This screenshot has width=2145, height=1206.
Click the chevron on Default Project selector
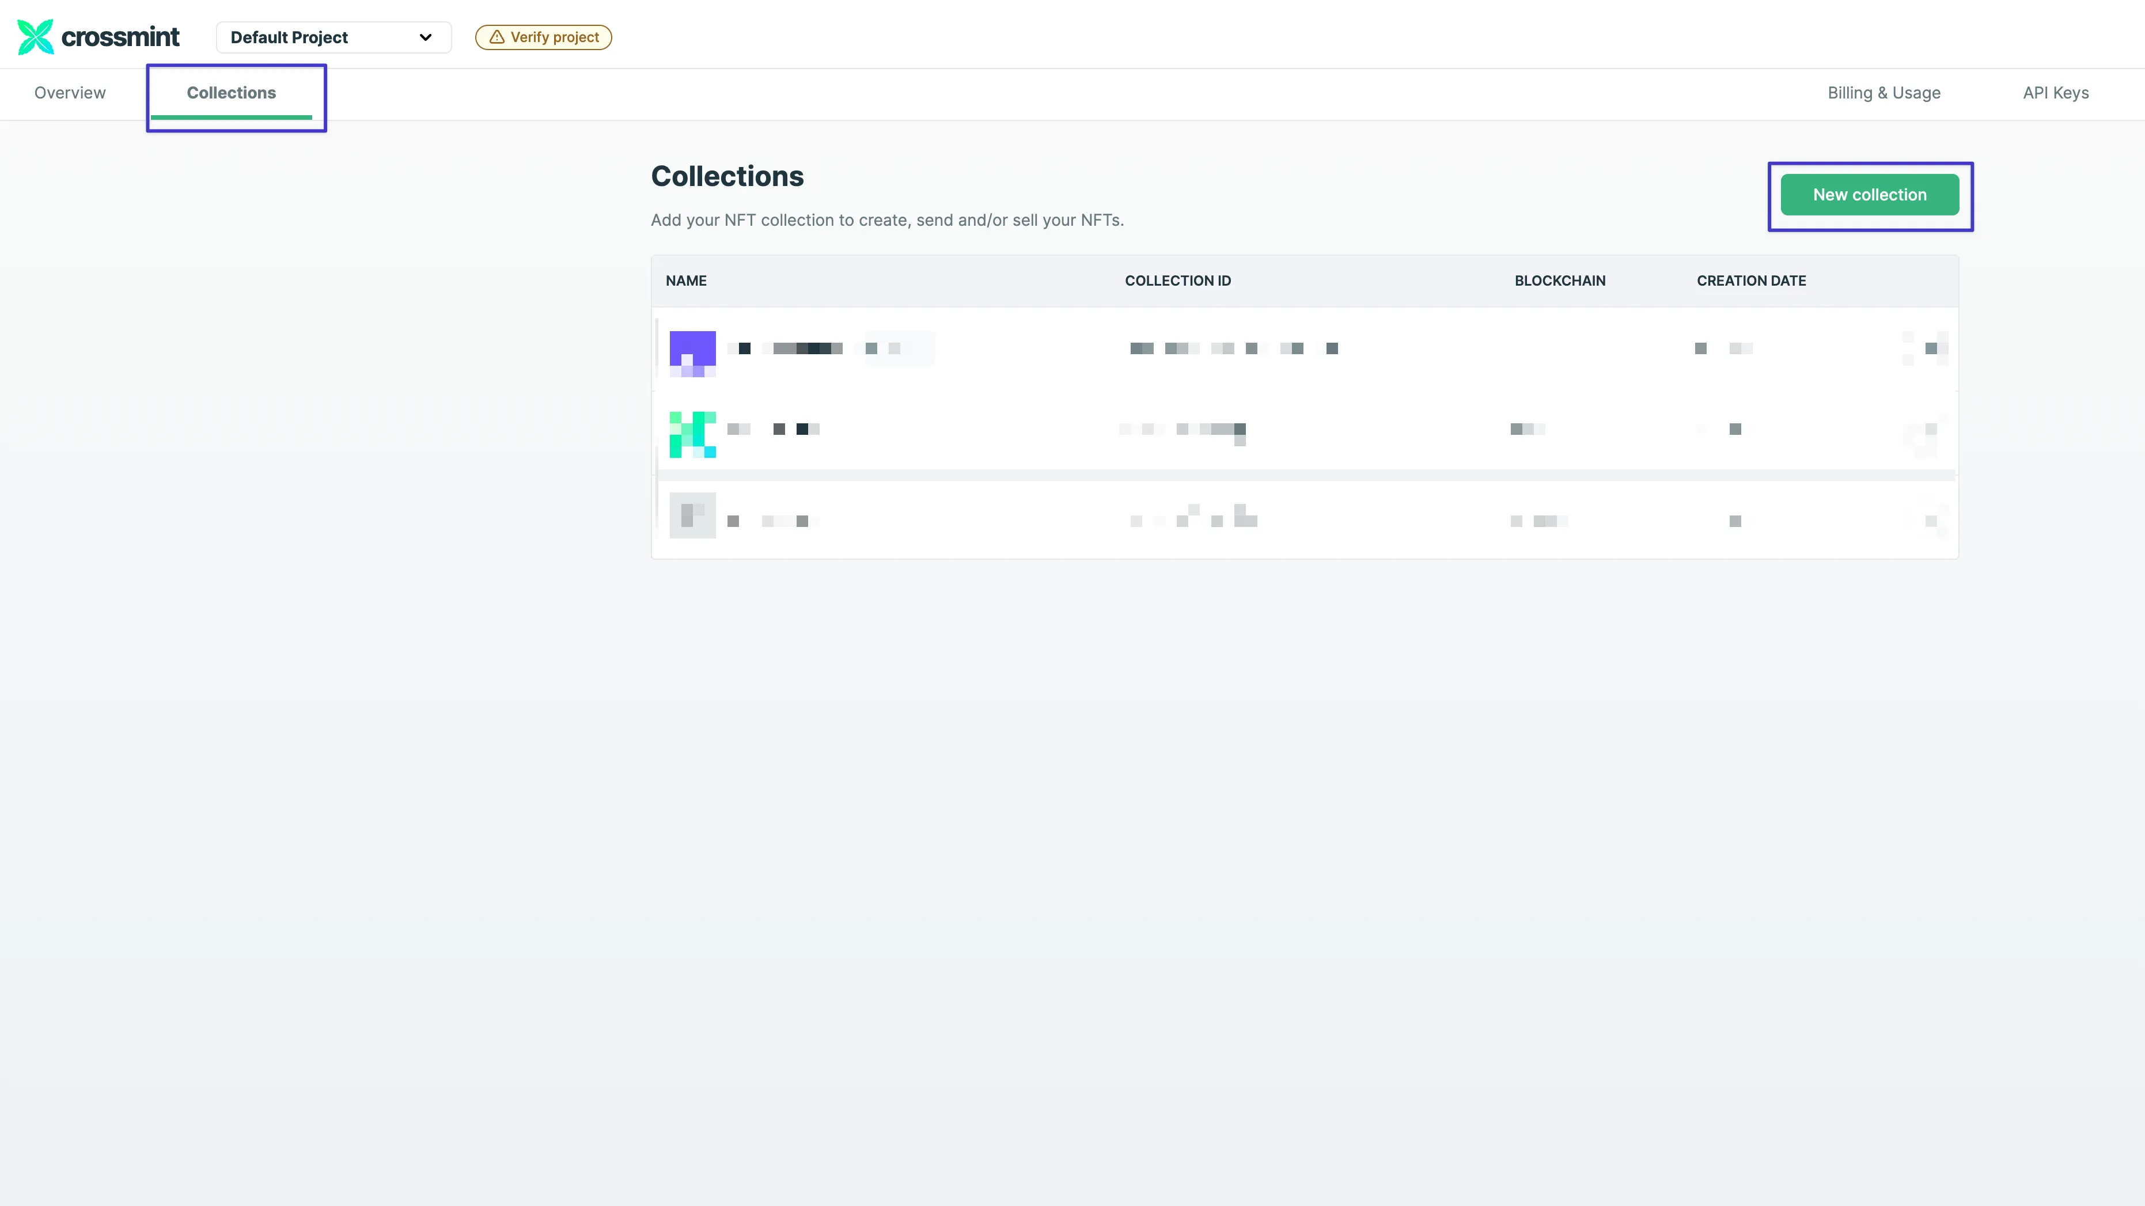click(426, 37)
